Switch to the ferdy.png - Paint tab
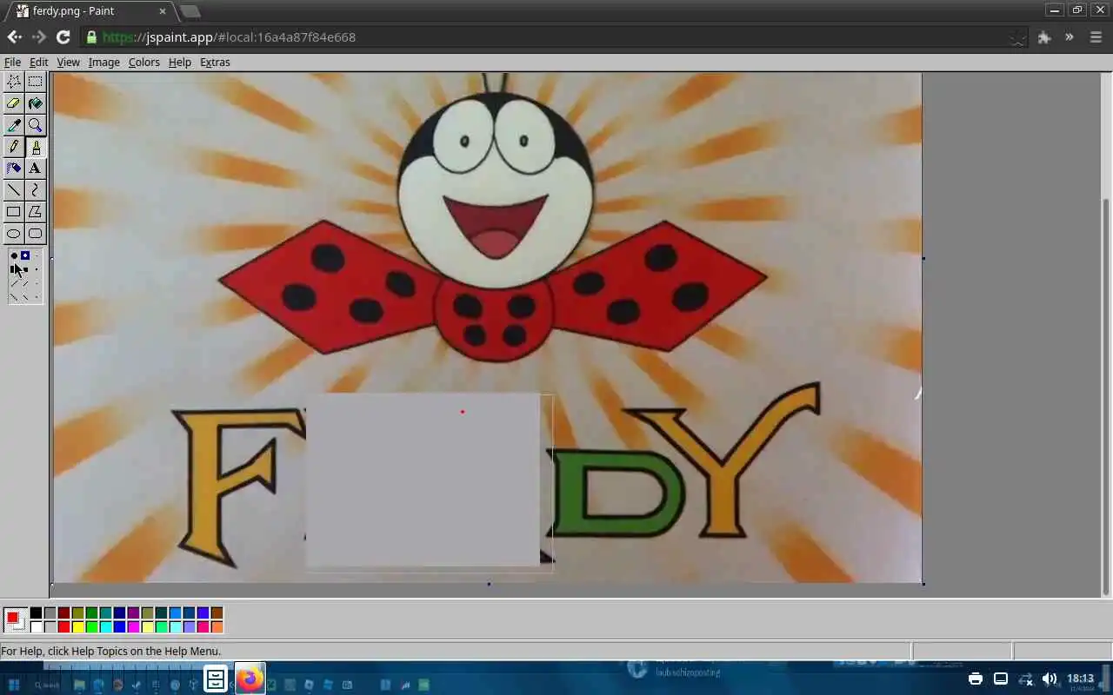Screen dimensions: 1113x695 [x=91, y=11]
